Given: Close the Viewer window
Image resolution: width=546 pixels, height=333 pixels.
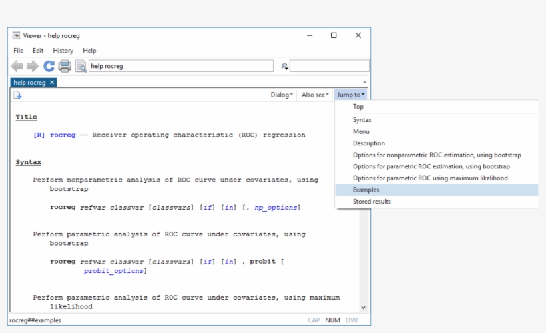Looking at the screenshot, I should click(358, 35).
